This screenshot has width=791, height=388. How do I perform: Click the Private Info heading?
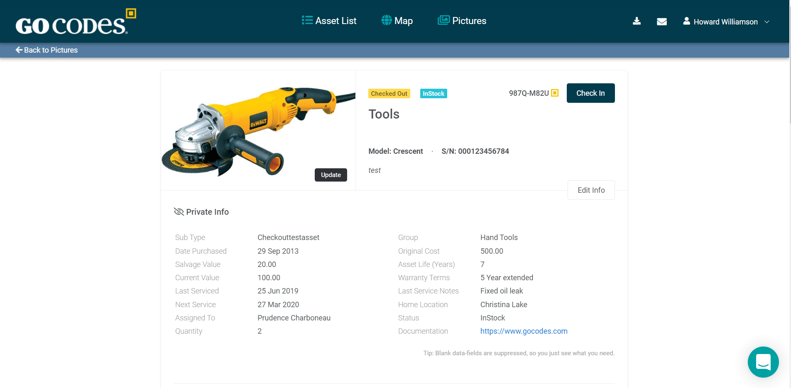(207, 212)
